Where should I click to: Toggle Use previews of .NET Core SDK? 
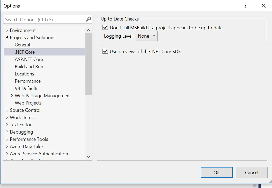(x=105, y=51)
